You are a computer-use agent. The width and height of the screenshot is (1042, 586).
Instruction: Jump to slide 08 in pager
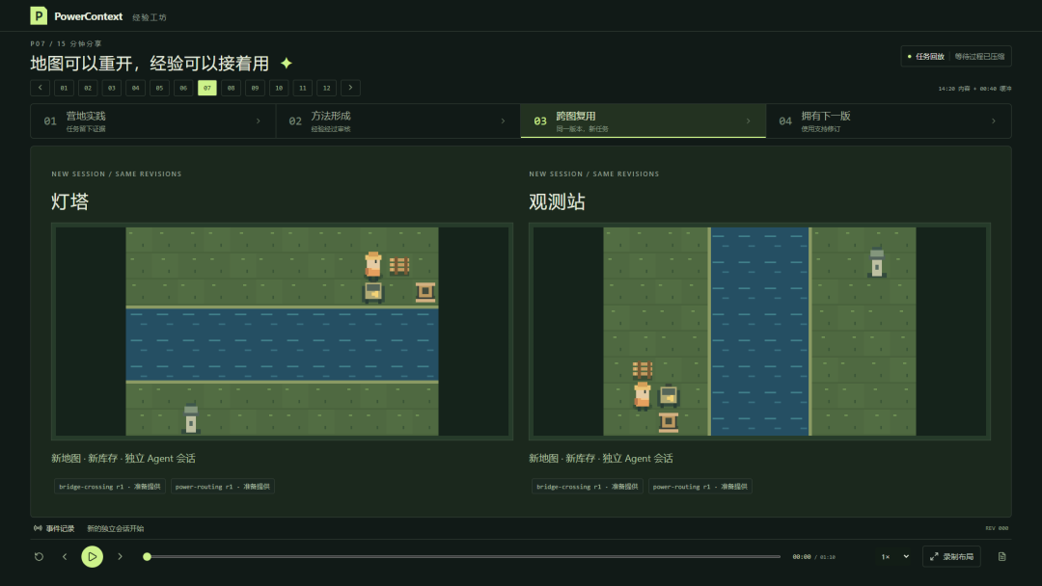(232, 88)
